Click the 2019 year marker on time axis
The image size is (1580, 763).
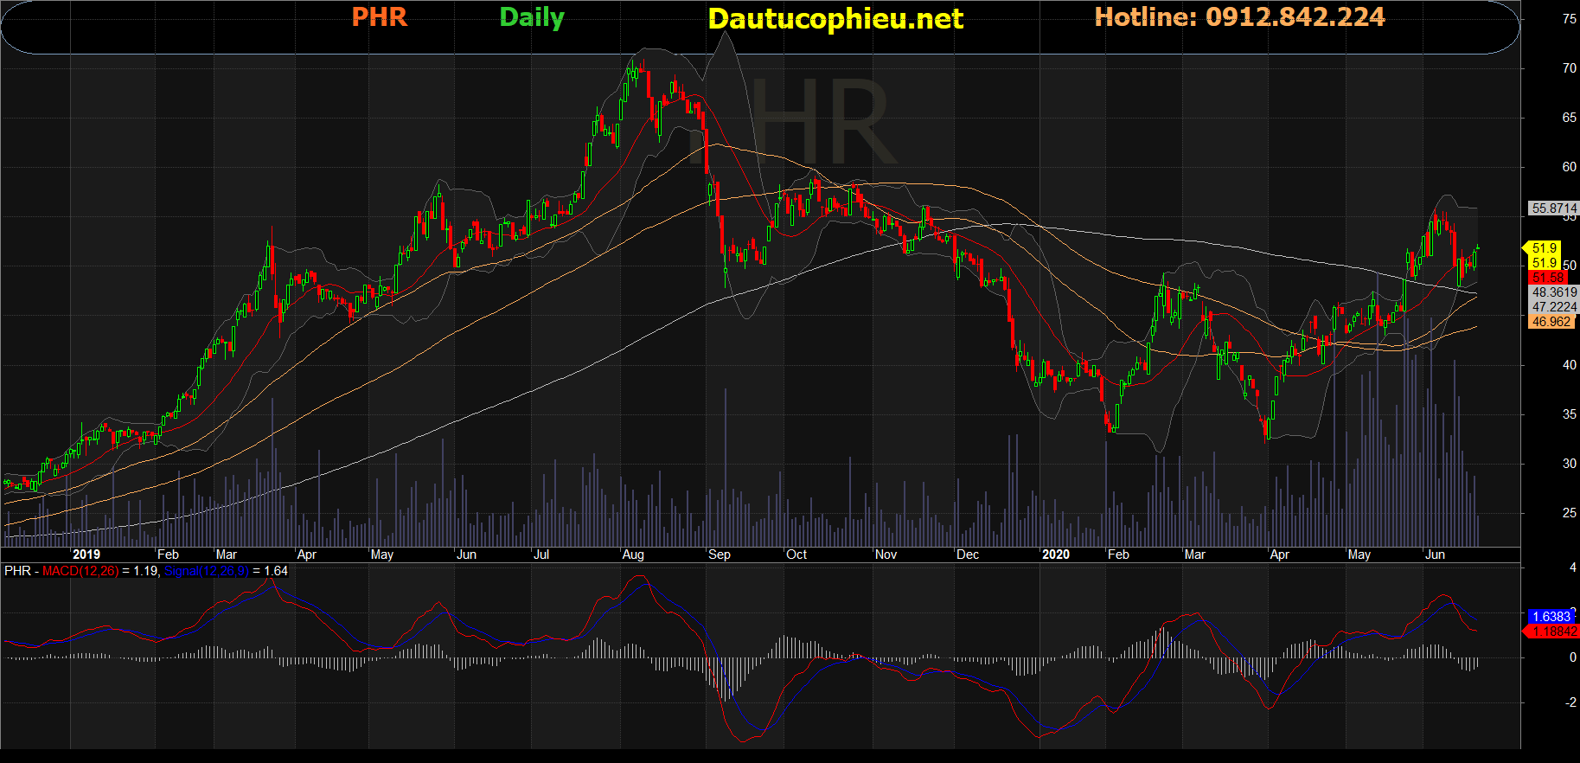[86, 555]
